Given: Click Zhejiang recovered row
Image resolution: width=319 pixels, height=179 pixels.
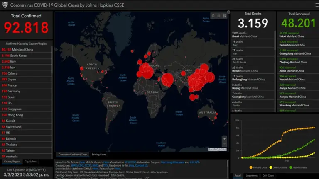Looking at the screenshot, I should pos(298,60).
